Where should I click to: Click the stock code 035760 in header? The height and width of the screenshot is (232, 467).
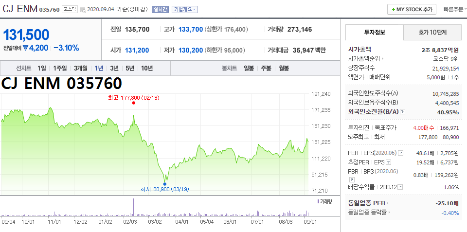(x=50, y=10)
